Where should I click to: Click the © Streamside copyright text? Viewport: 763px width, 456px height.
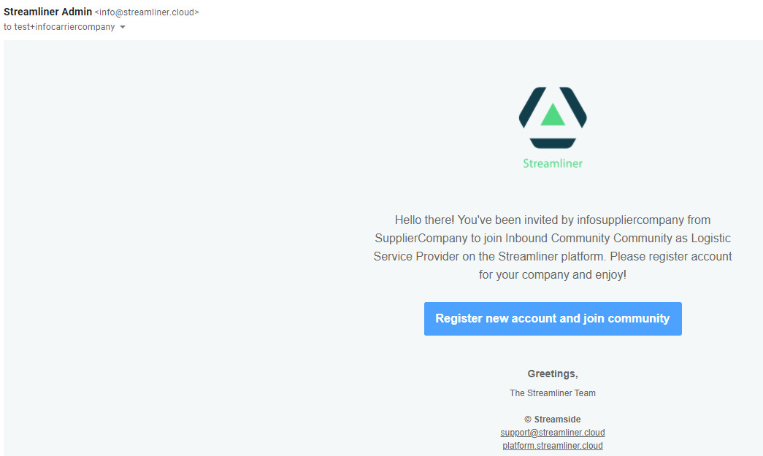point(553,419)
